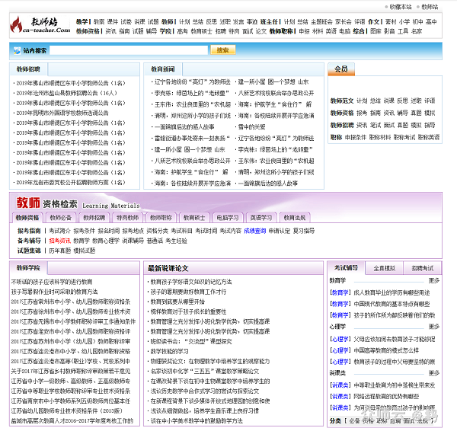Click the 收藏本站 bookmark link

[x=399, y=6]
